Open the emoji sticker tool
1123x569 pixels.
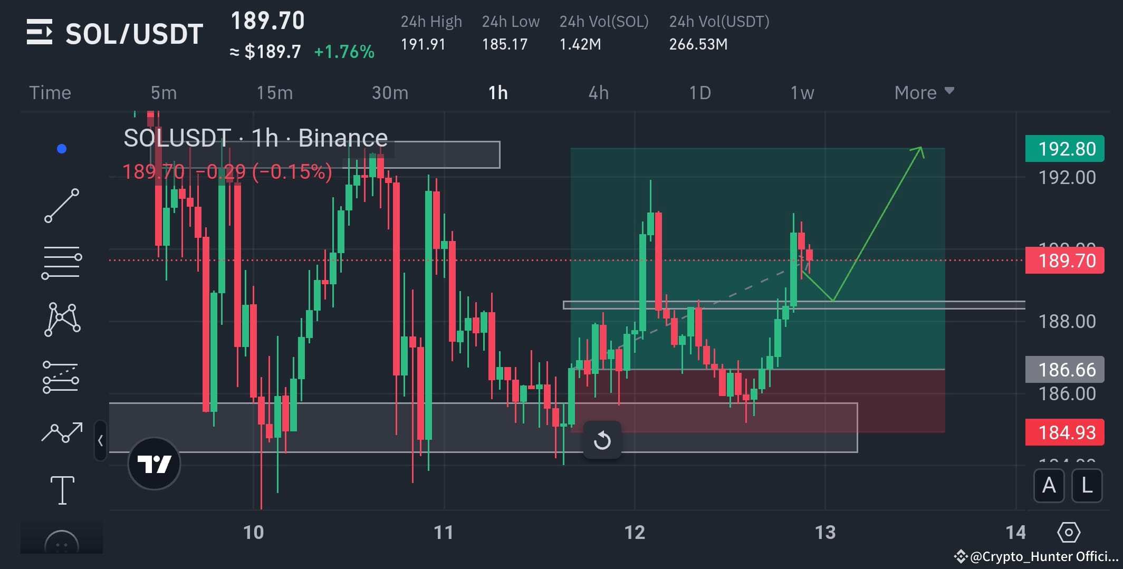(x=62, y=541)
